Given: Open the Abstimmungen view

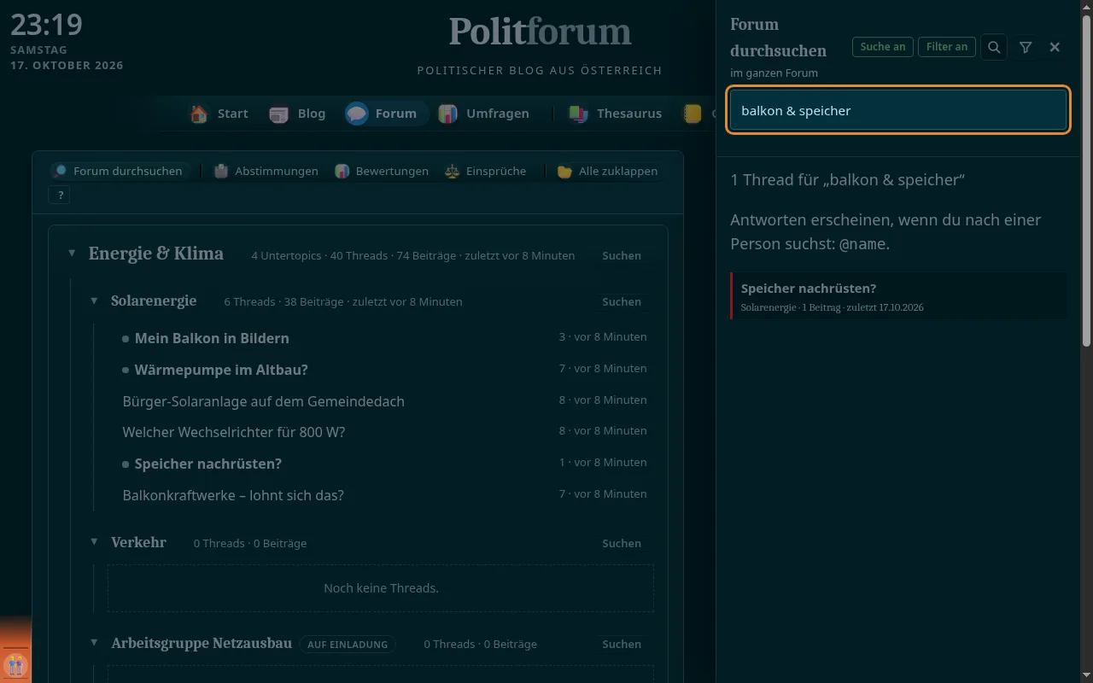Looking at the screenshot, I should point(266,171).
